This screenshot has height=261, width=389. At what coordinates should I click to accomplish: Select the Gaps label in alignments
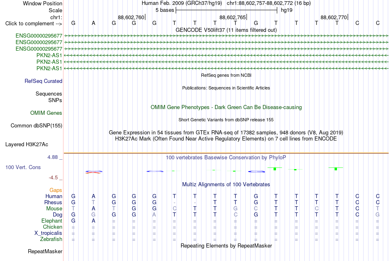coord(56,190)
